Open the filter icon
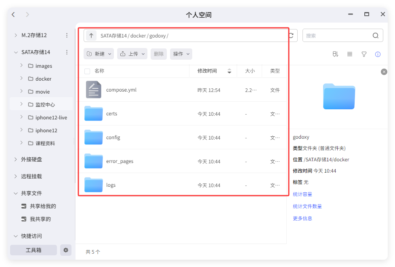Screen dimensions: 395x267 [364, 54]
